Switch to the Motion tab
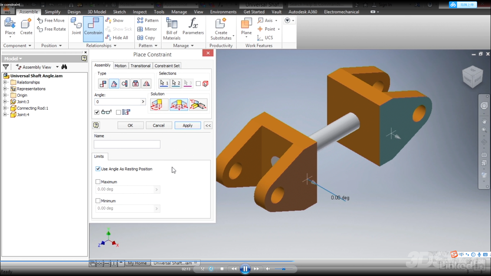This screenshot has width=491, height=276. [x=121, y=65]
